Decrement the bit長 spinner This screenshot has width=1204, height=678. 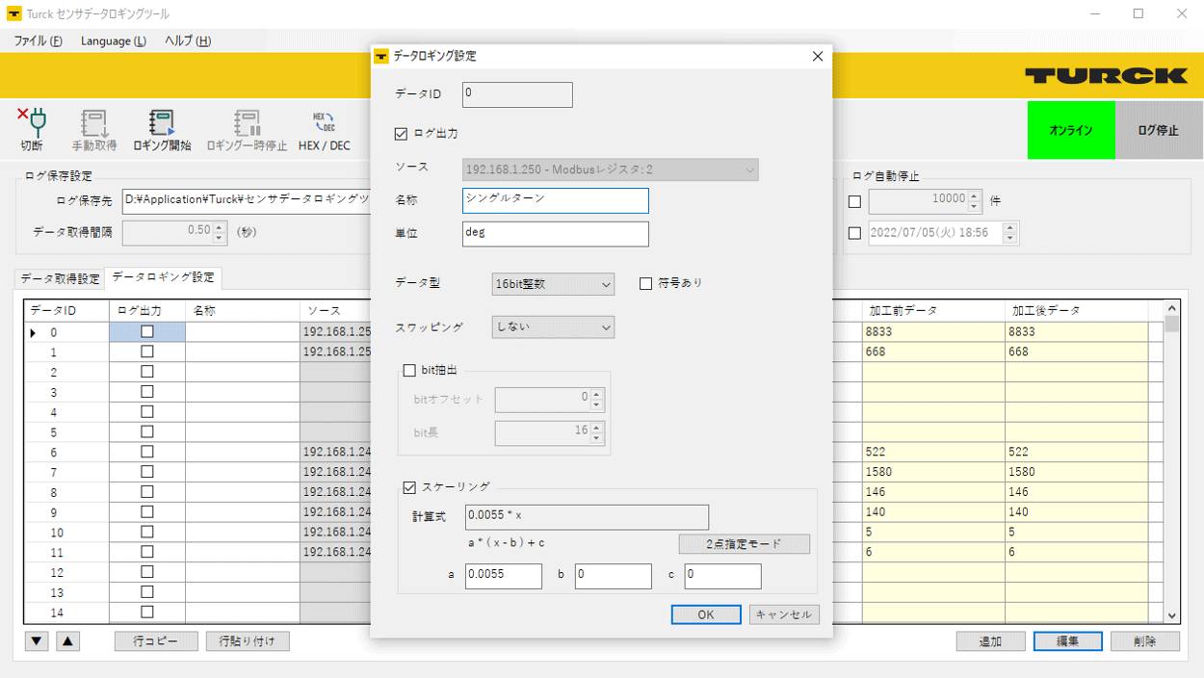tap(597, 438)
